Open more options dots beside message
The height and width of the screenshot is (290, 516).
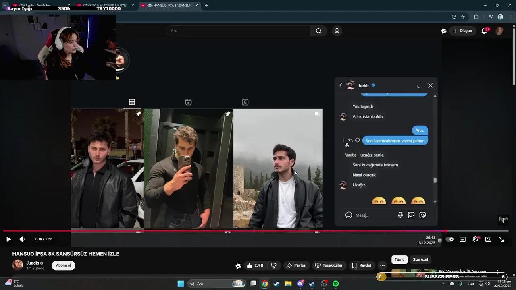[x=344, y=140]
